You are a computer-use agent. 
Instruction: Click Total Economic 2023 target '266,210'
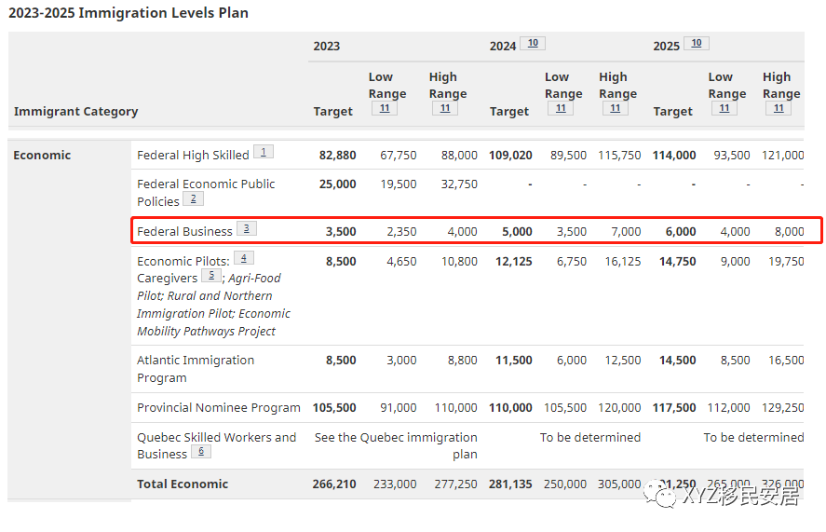coord(334,484)
